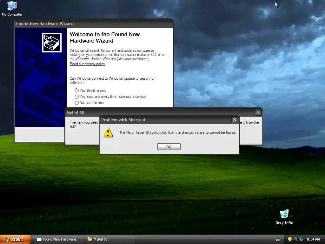Click 'Can Windows connect to Windows Update' question text
The width and height of the screenshot is (325, 244).
[112, 80]
